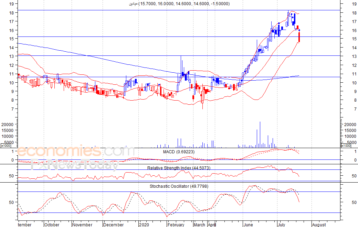Click the x1000 volume multiplier box on right

346,146
